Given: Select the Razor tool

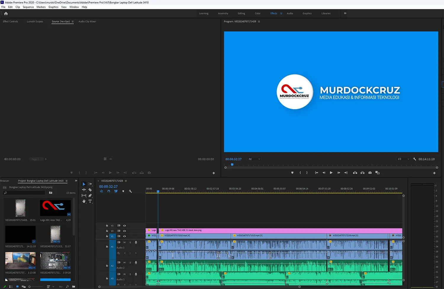Looking at the screenshot, I should tap(90, 190).
